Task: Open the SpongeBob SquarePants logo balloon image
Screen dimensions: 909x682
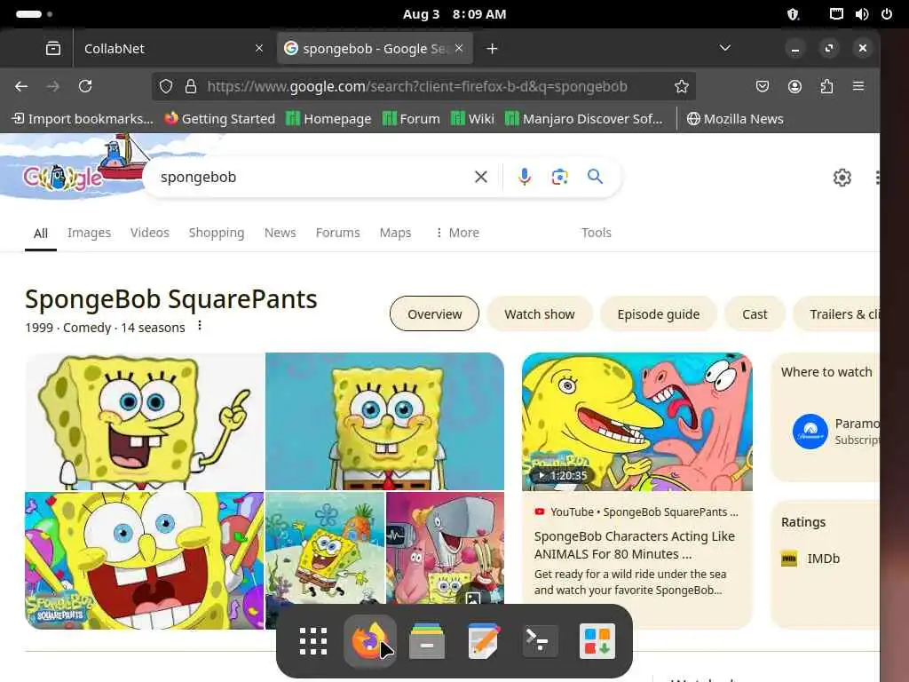Action: tap(145, 561)
